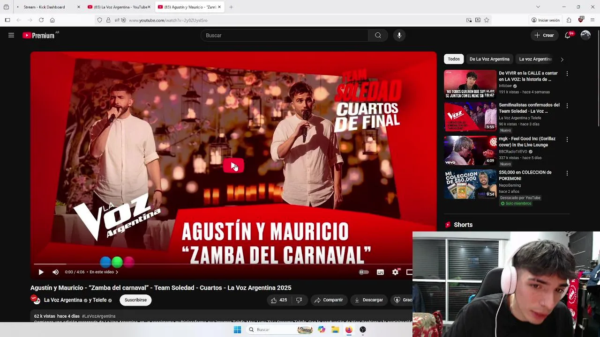
Task: Click the Buscar search field on YouTube
Action: pos(285,35)
